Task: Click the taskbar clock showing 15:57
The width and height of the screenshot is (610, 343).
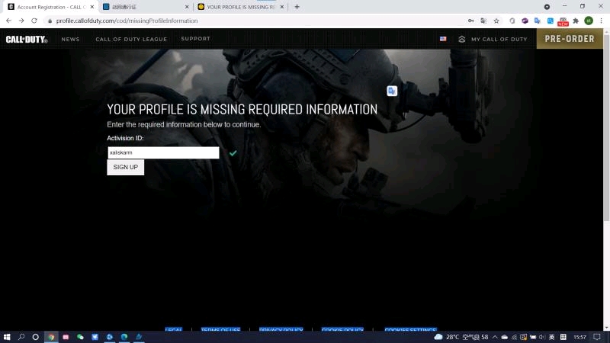Action: tap(579, 337)
